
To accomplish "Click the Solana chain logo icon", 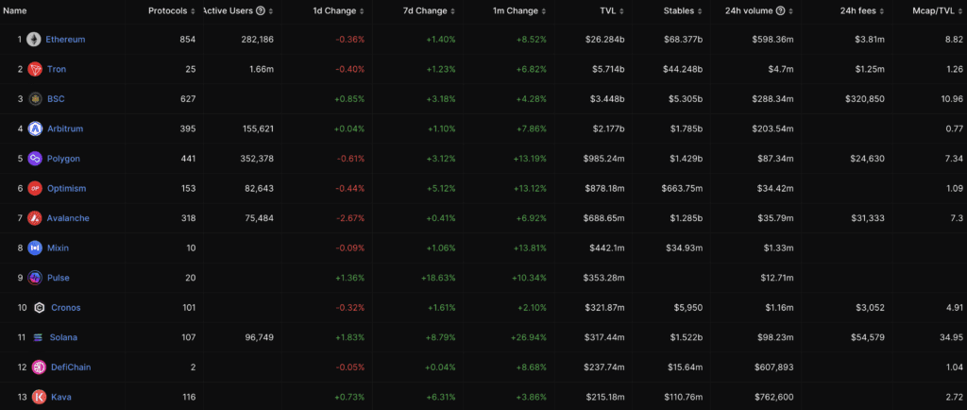I will 38,337.
